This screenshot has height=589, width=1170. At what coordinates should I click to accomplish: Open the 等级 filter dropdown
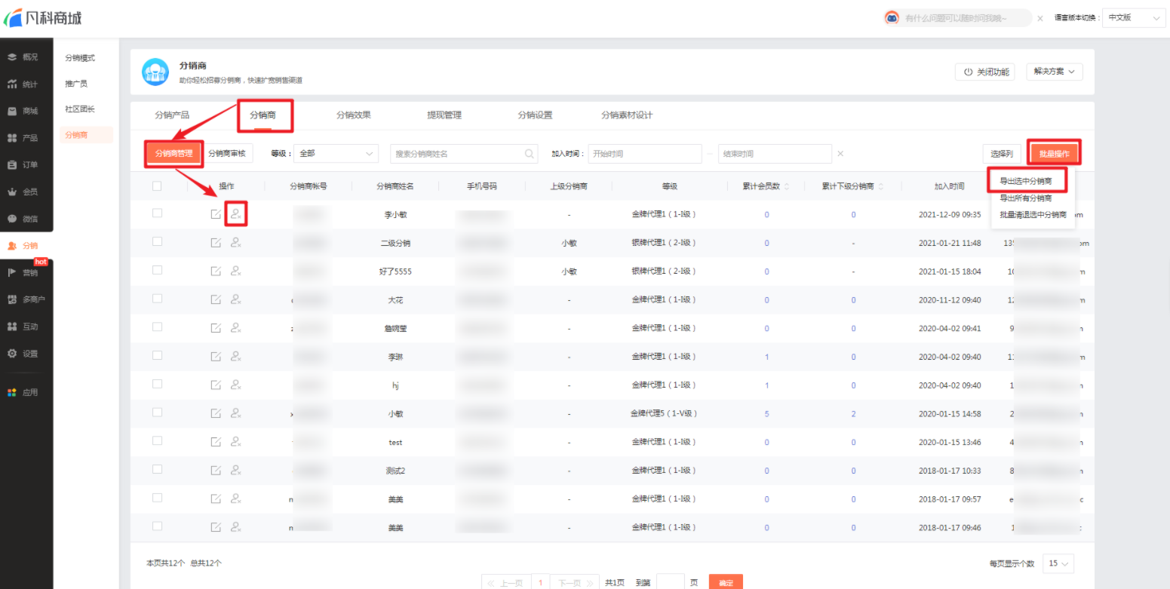[x=336, y=154]
